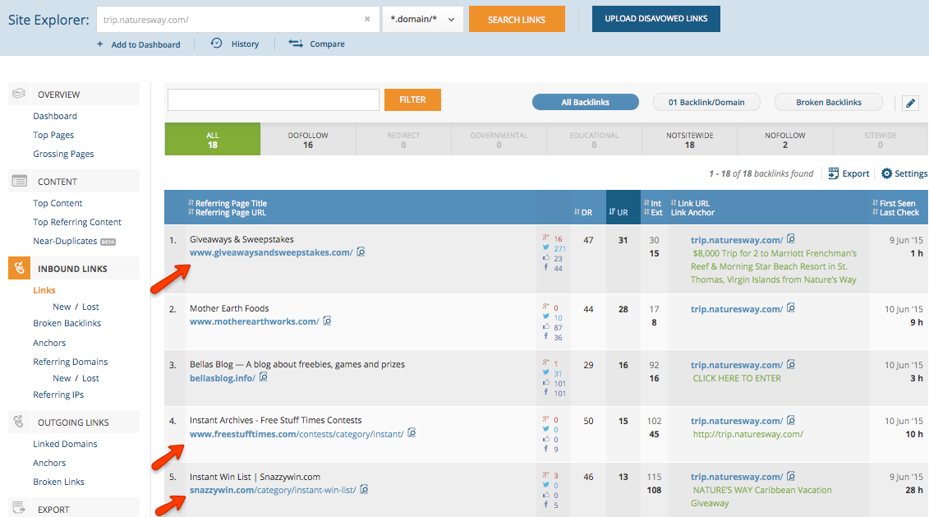The width and height of the screenshot is (929, 517).
Task: Select the DOFOLLOW tab
Action: tap(308, 140)
